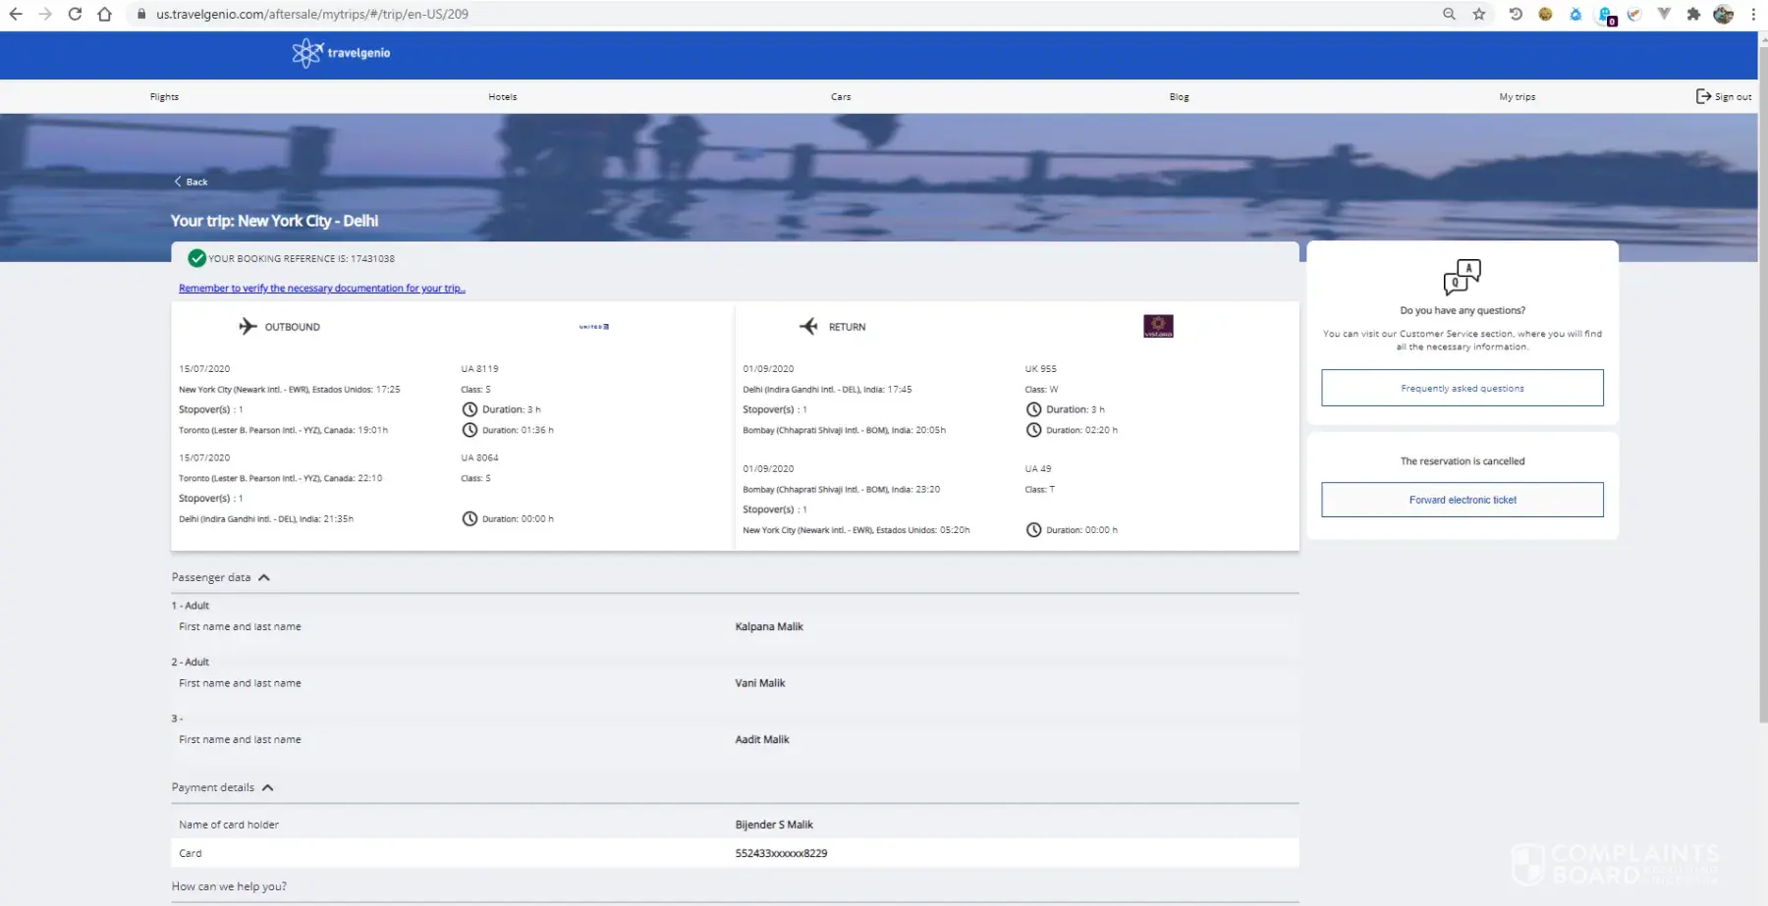
Task: Open the Hotels section
Action: [502, 97]
